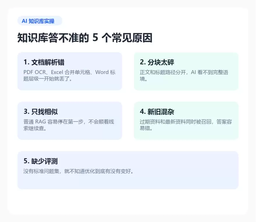
Task: Click the text "正文和标题路径分开" description
Action: [x=184, y=75]
